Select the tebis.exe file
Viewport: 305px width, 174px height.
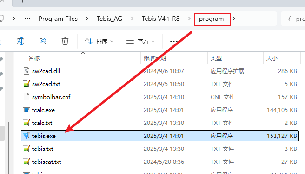tap(159, 136)
